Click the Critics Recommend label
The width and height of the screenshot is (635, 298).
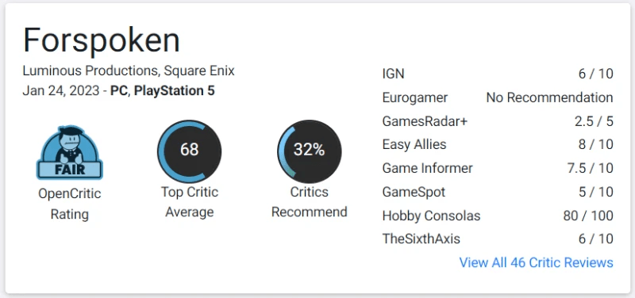click(x=310, y=202)
